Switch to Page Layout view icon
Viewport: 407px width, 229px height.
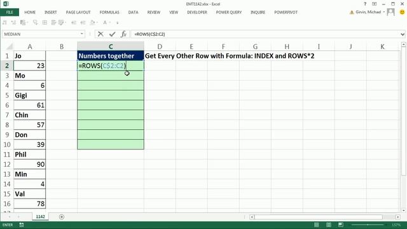click(x=329, y=225)
